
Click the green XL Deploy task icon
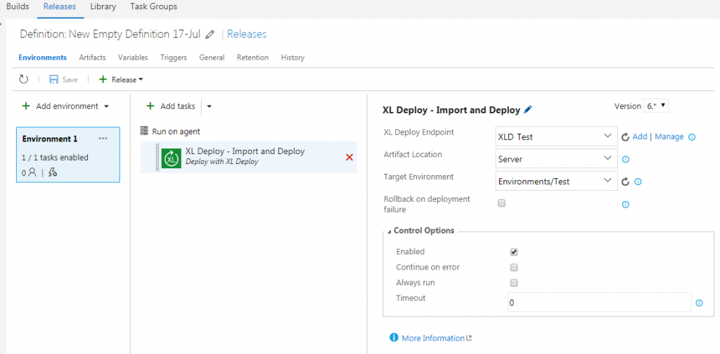172,158
